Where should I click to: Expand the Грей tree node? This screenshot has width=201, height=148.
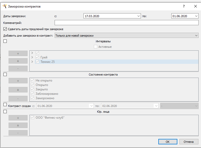click(32, 57)
